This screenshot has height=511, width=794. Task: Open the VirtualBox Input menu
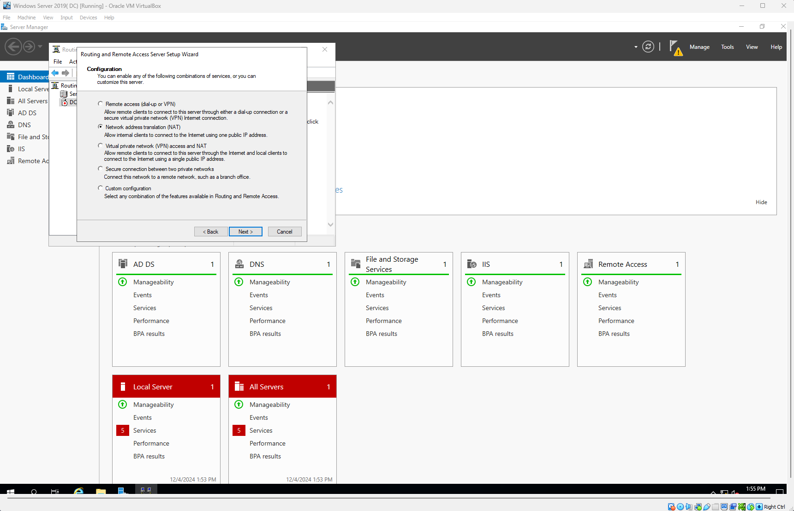tap(66, 18)
